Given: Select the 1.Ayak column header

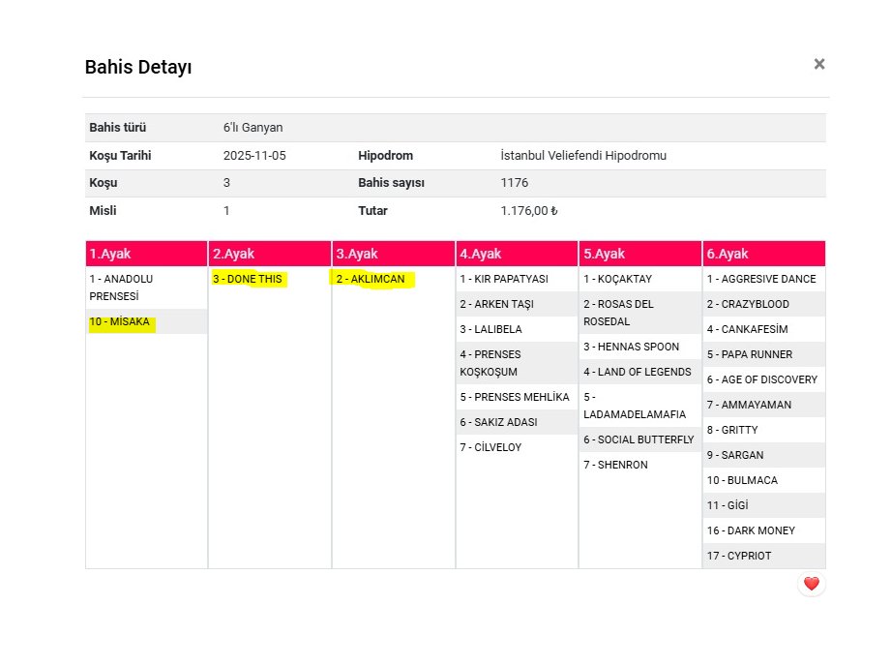Looking at the screenshot, I should click(147, 254).
